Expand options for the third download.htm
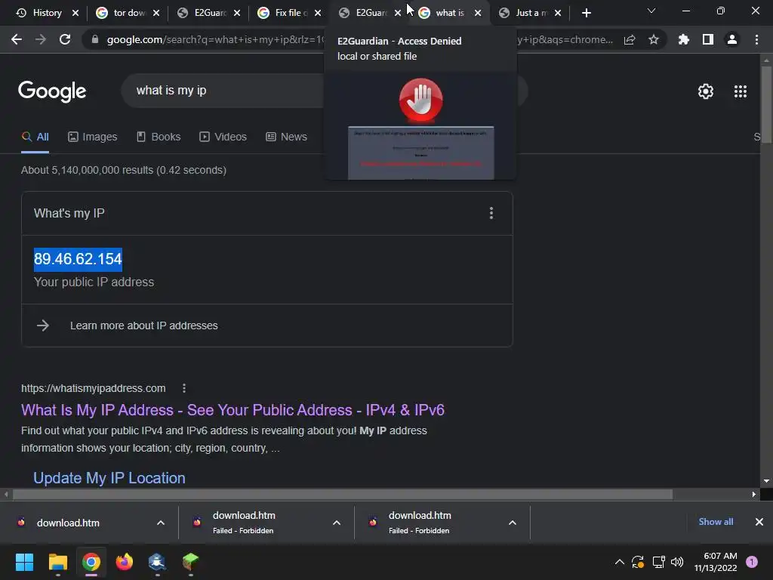The image size is (773, 580). (x=513, y=523)
